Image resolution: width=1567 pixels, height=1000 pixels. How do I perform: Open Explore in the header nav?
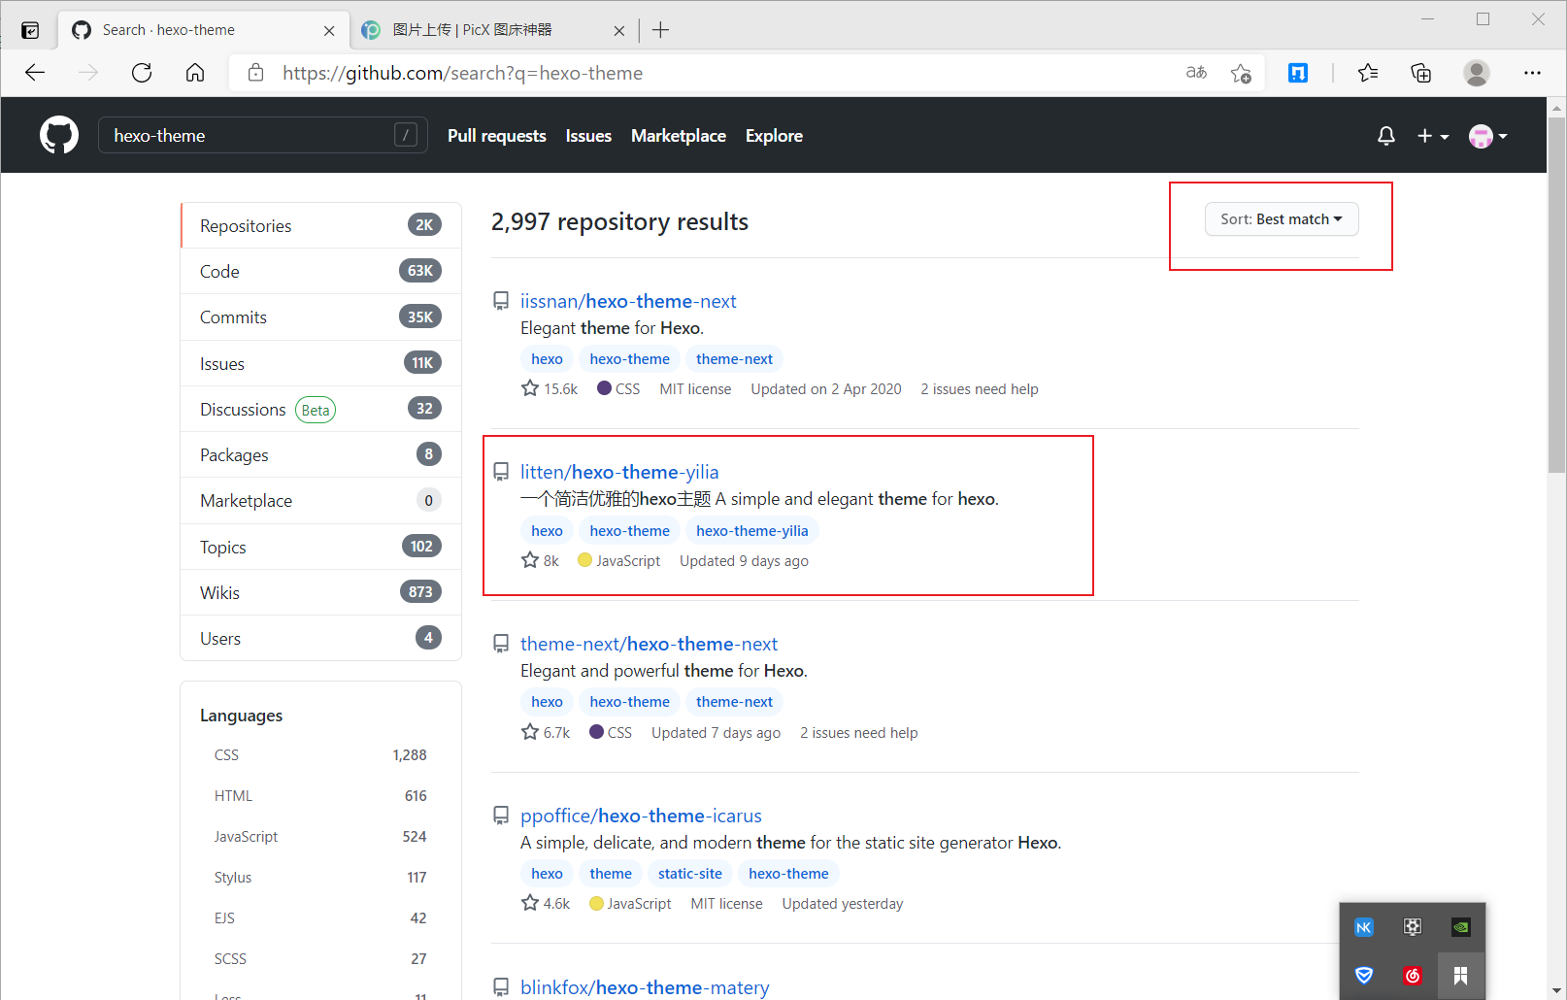[774, 136]
